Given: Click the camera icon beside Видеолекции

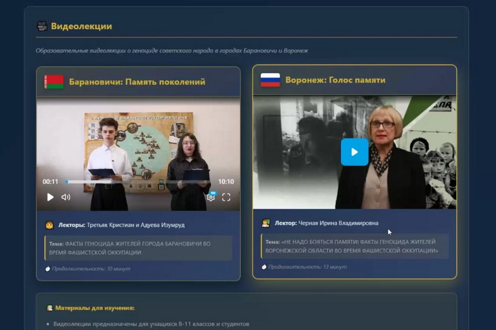Looking at the screenshot, I should 42,26.
